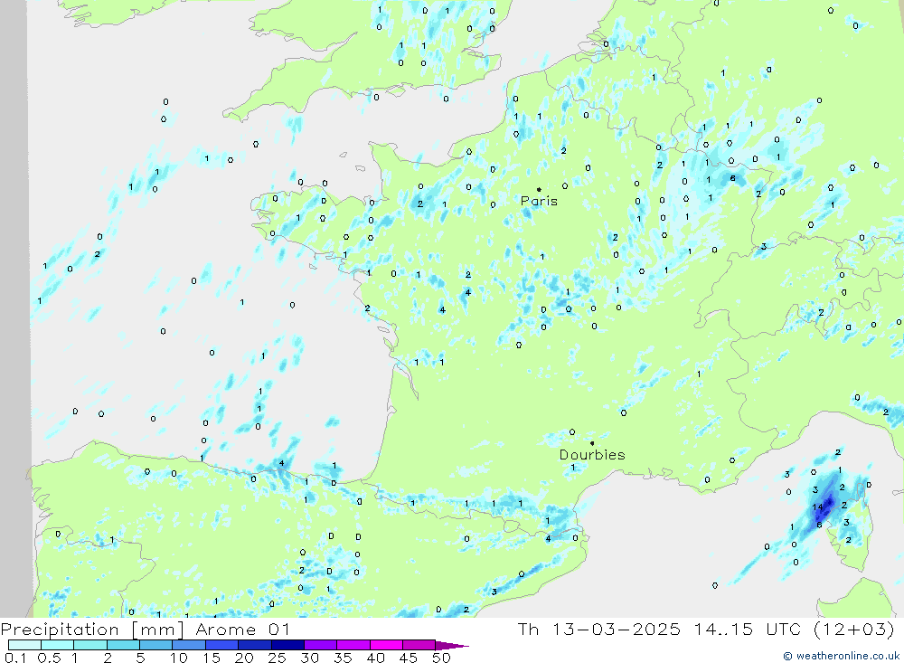Click the 'Arome 01' model name
Image resolution: width=904 pixels, height=663 pixels.
(x=242, y=630)
